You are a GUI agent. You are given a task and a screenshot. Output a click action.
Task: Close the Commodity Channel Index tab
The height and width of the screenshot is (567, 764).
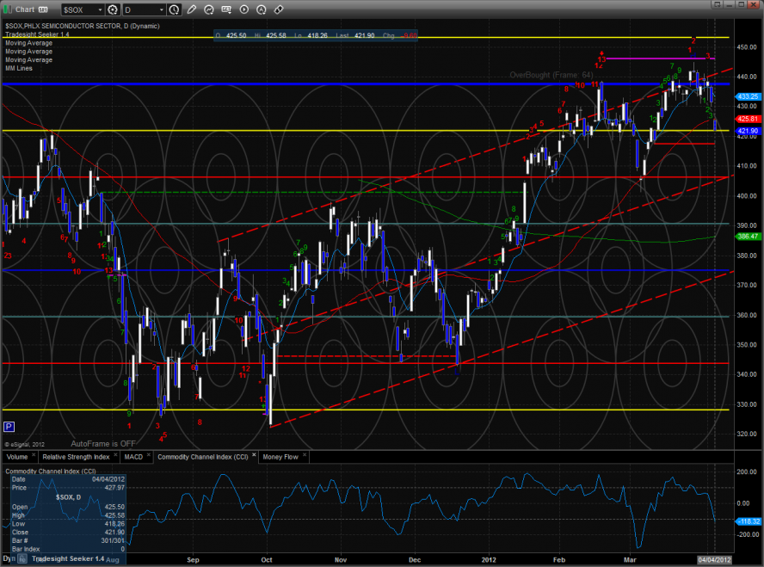[x=254, y=456]
